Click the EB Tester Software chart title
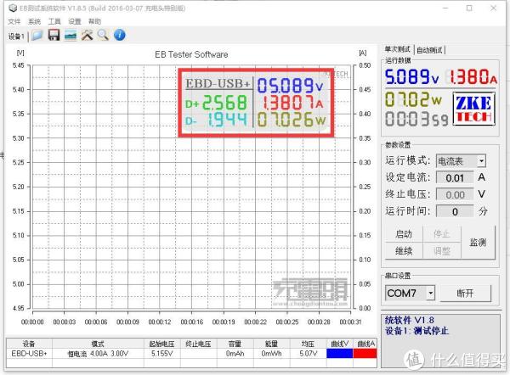The width and height of the screenshot is (510, 375). (191, 54)
